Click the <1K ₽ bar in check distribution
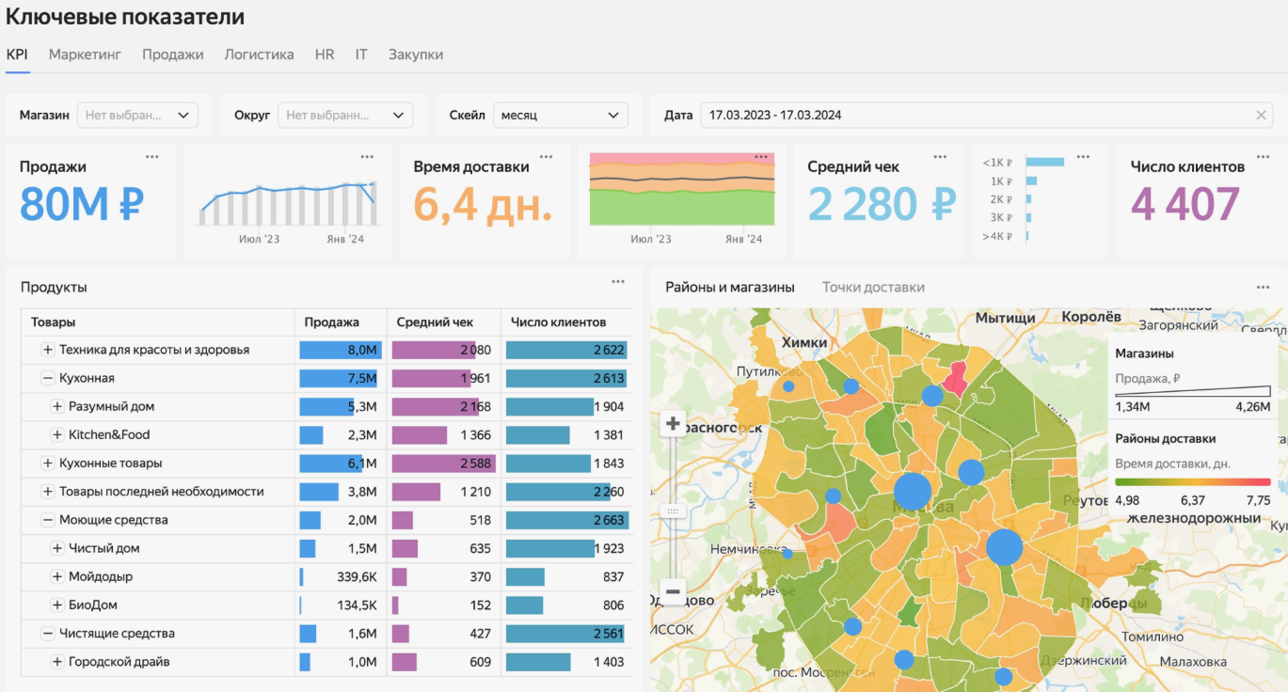The height and width of the screenshot is (692, 1288). tap(1044, 162)
